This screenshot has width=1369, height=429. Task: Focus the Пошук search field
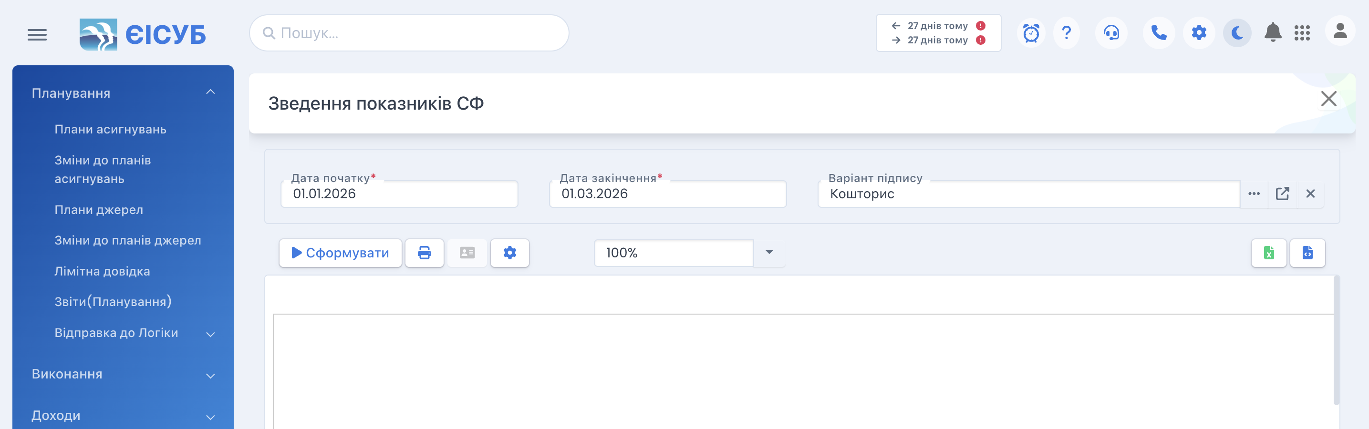[409, 33]
